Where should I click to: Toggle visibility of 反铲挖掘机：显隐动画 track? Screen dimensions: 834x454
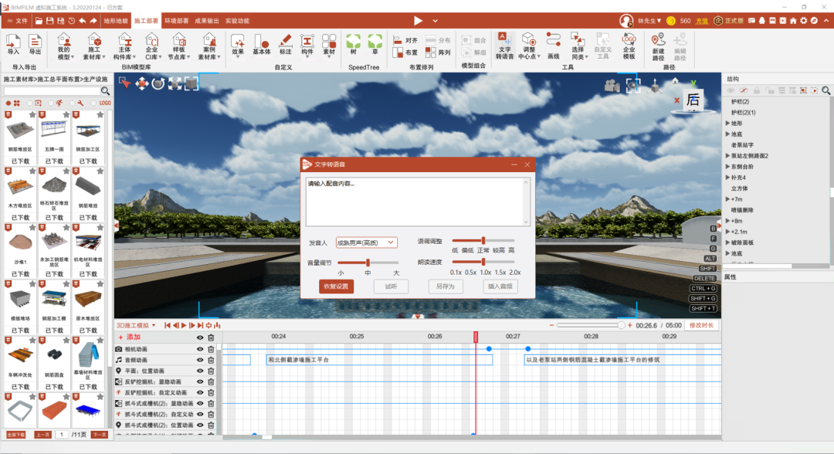pyautogui.click(x=200, y=381)
